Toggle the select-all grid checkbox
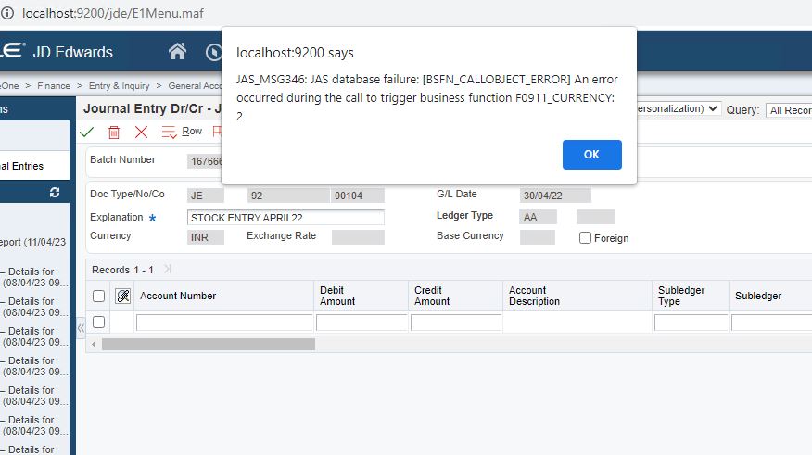The width and height of the screenshot is (812, 455). (x=98, y=297)
